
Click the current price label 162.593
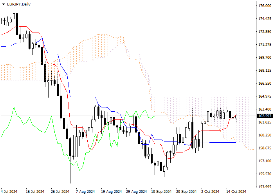click(x=265, y=116)
